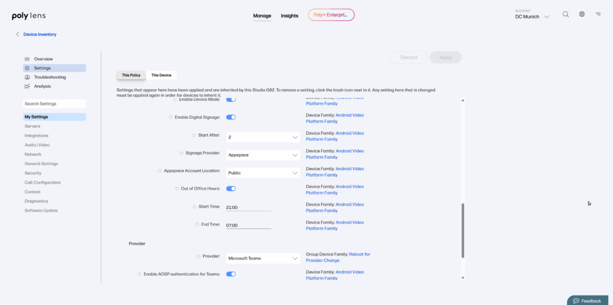
Task: Click info icon next to Signage Provider
Action: [x=181, y=153]
